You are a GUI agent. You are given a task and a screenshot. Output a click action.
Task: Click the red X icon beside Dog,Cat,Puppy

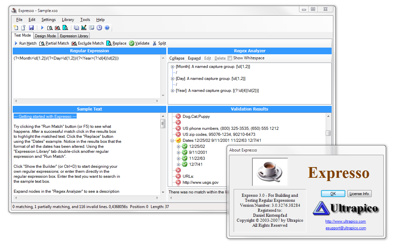pos(178,116)
